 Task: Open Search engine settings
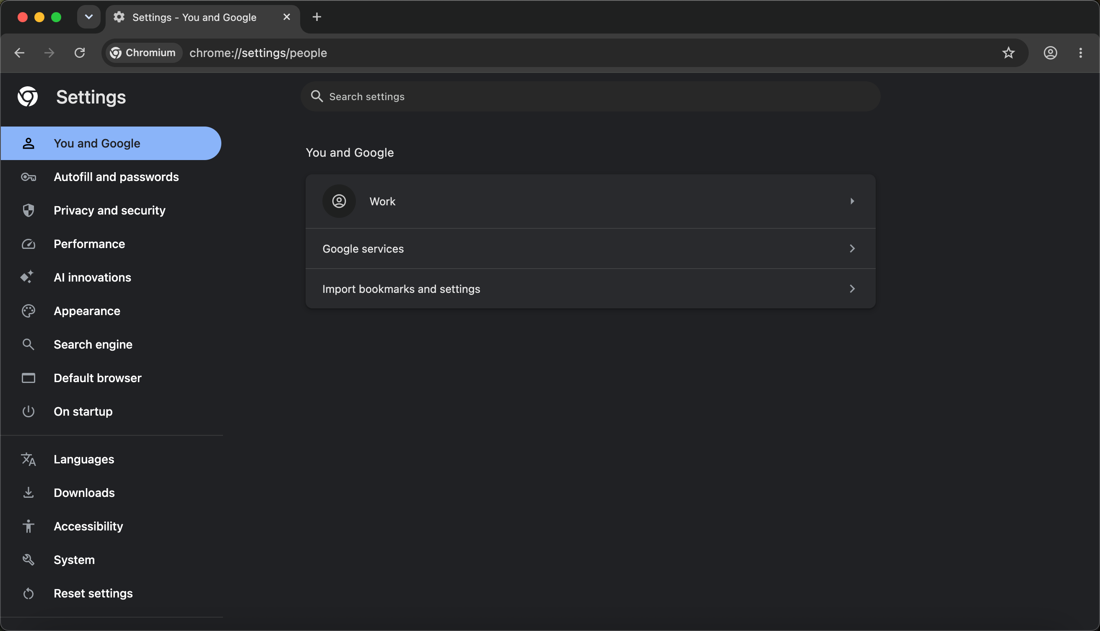tap(111, 344)
